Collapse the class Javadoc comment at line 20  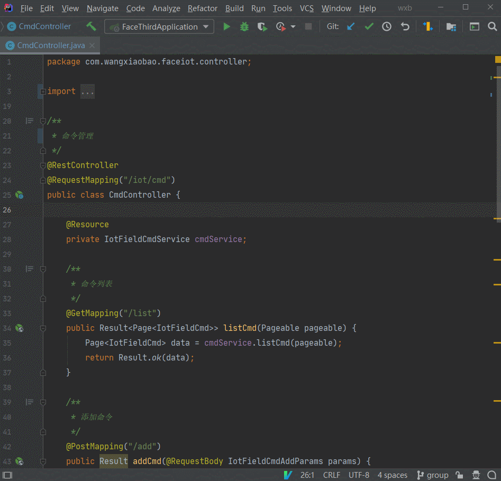43,121
